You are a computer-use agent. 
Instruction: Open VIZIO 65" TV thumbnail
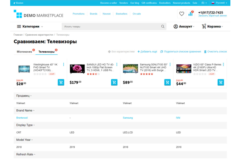(184, 69)
